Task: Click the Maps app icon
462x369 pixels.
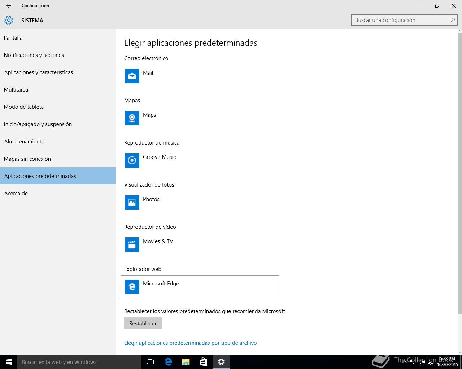Action: 132,118
